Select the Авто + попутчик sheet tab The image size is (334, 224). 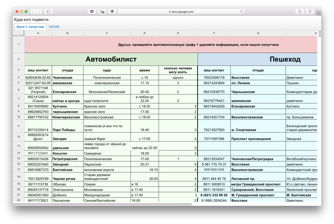[x=30, y=27]
